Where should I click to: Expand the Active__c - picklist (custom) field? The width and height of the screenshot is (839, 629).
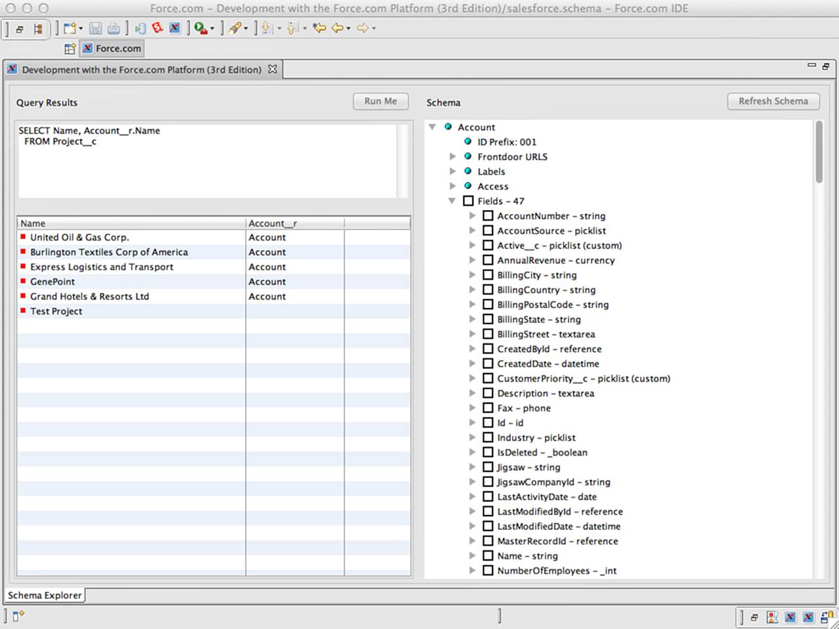coord(472,245)
